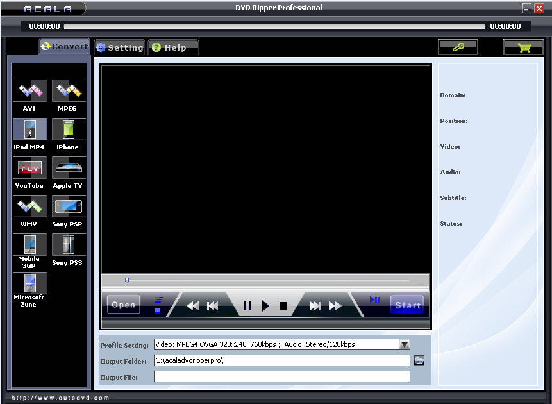Image resolution: width=552 pixels, height=404 pixels.
Task: Select the YouTube FLV format
Action: coord(29,169)
